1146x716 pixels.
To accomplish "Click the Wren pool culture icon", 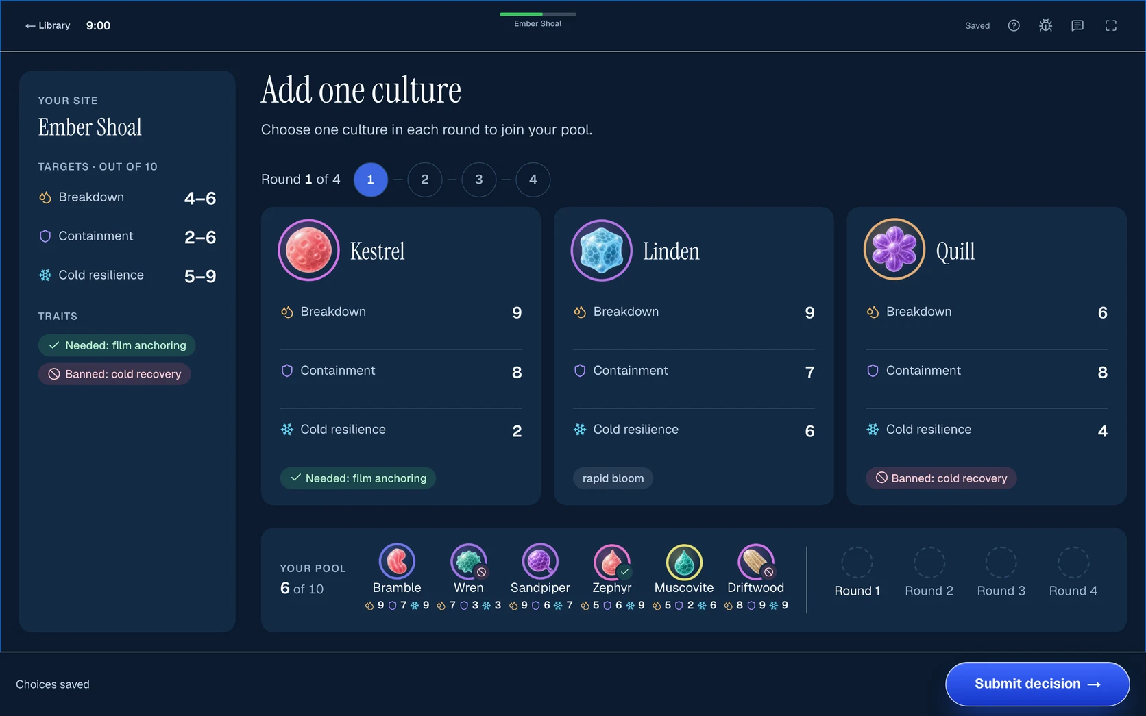I will 469,562.
